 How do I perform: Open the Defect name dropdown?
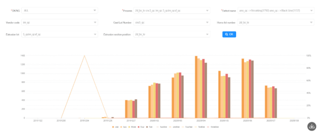276,10
